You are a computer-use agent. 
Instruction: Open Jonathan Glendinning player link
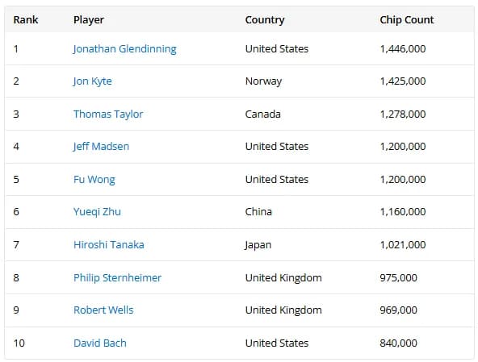click(124, 49)
